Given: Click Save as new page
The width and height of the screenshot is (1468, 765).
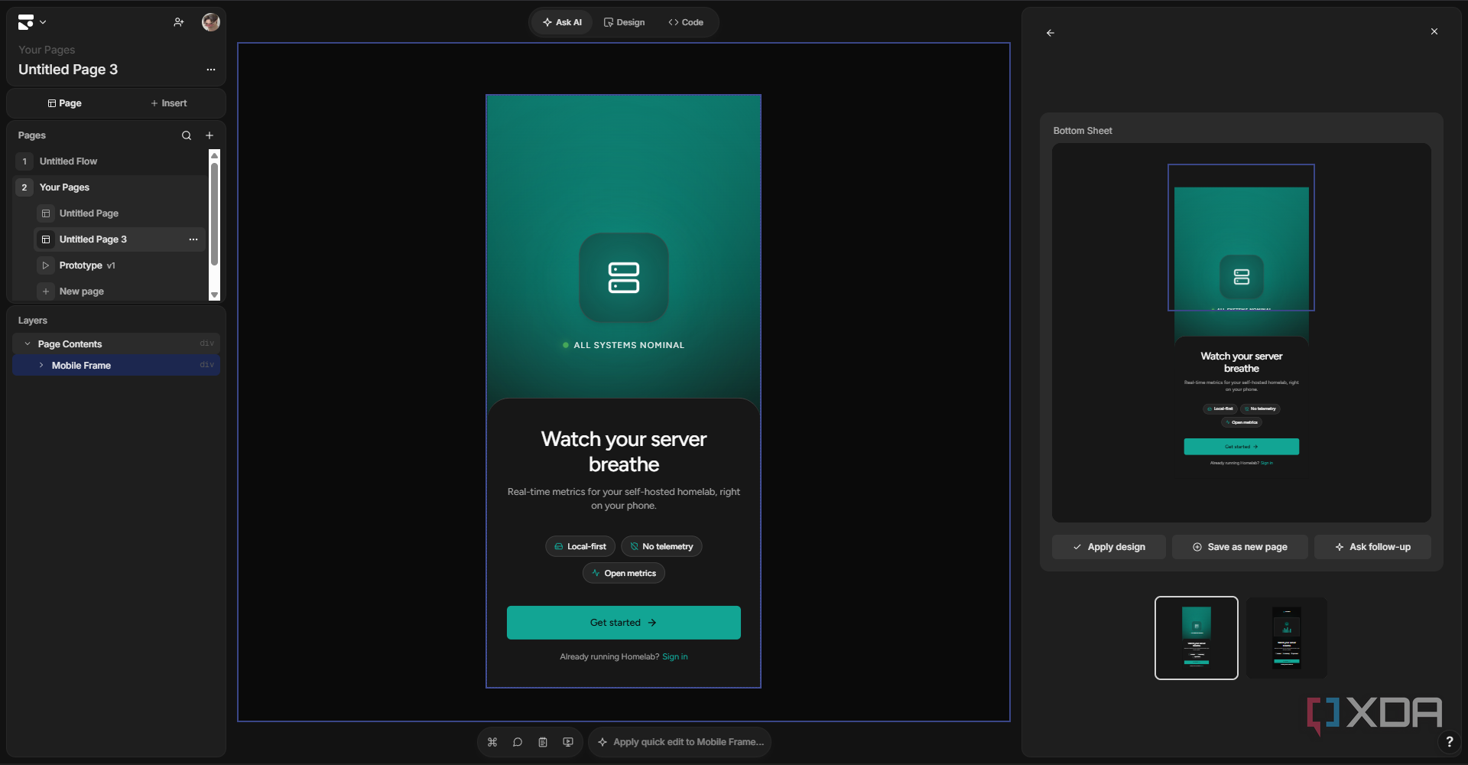Looking at the screenshot, I should click(x=1240, y=547).
